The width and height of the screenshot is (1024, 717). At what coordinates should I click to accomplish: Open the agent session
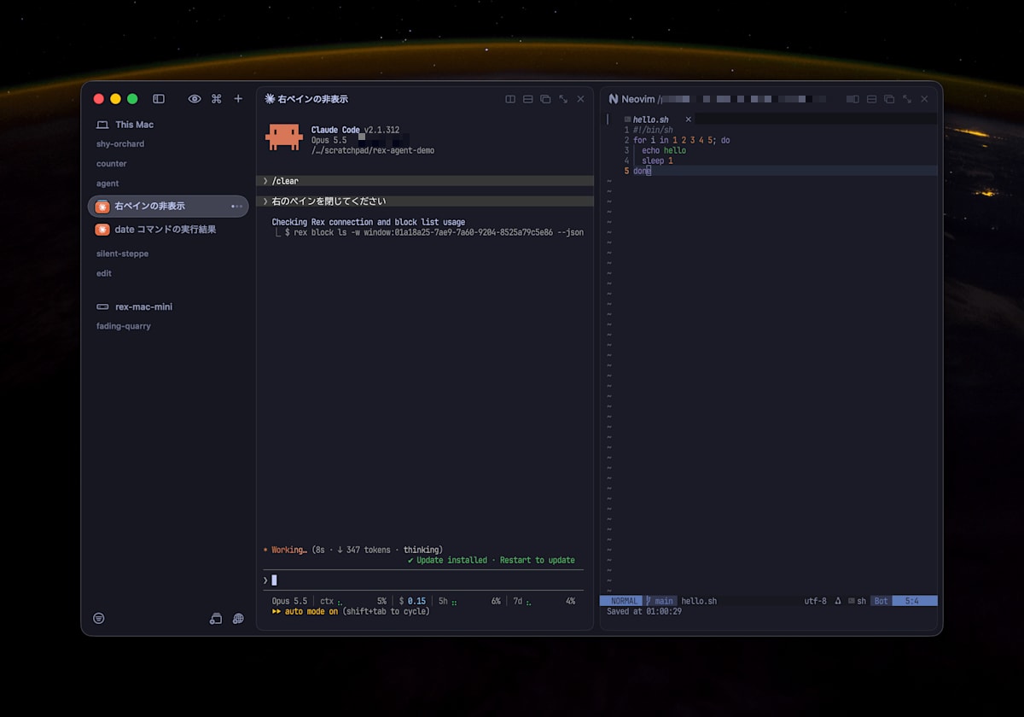click(108, 184)
